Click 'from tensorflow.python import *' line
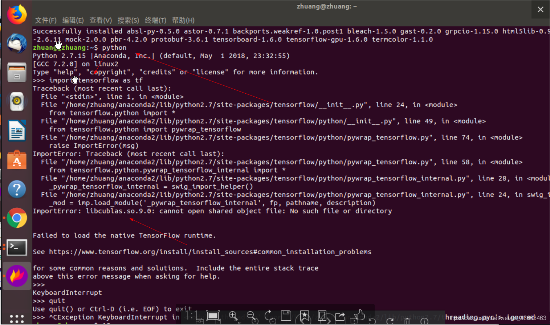Screen dimensions: 550x325 pyautogui.click(x=112, y=113)
